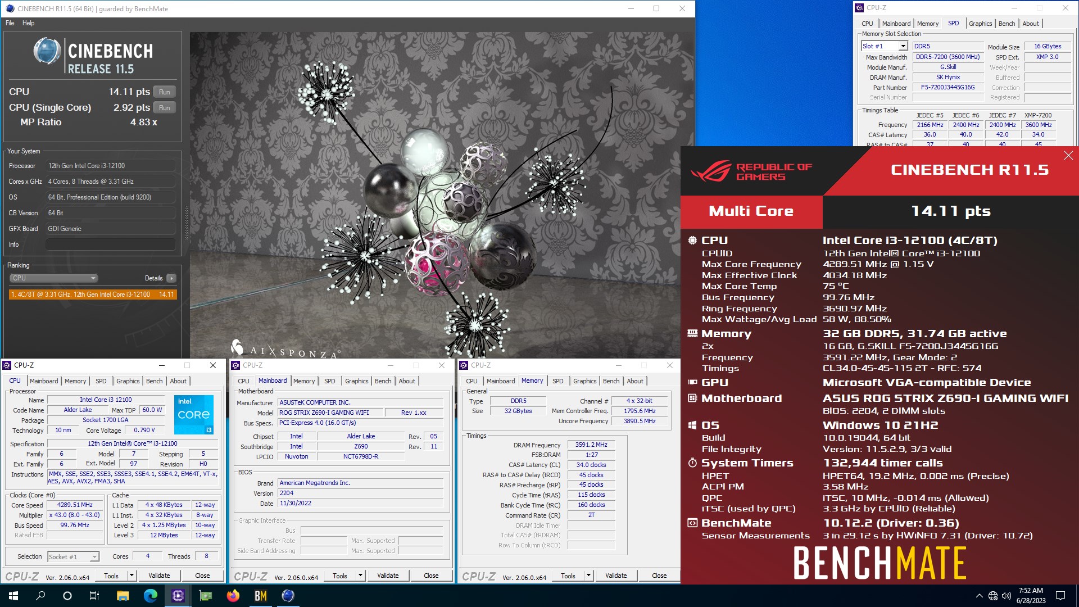Expand Tools dropdown arrow in right CPU-Z window
Image resolution: width=1079 pixels, height=607 pixels.
click(x=588, y=576)
